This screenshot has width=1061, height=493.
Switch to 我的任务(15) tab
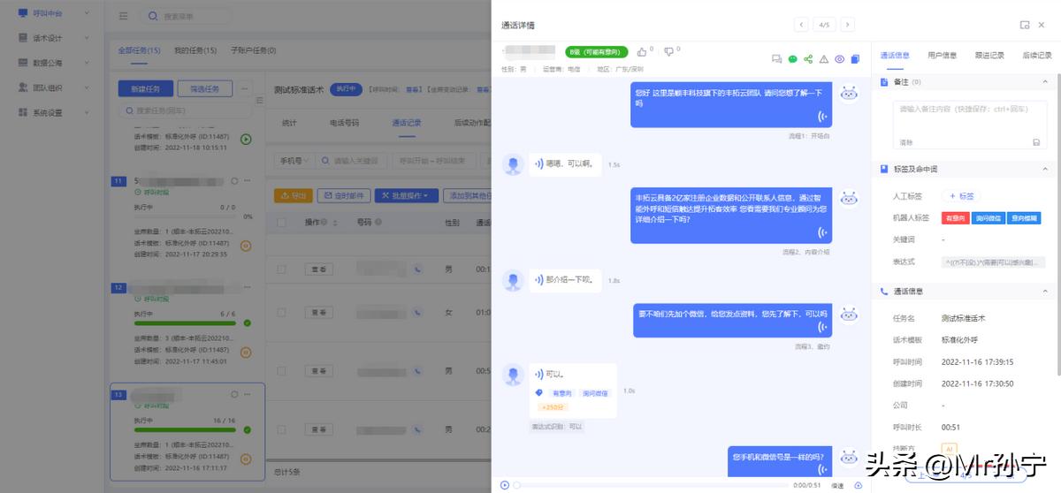195,50
